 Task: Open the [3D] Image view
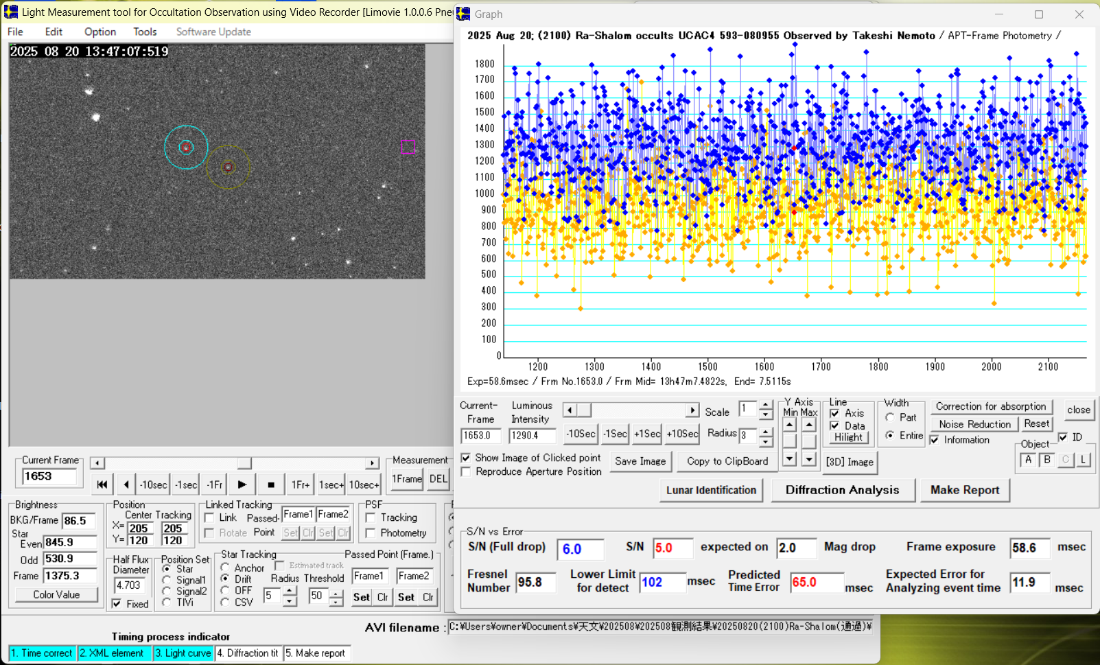(x=850, y=462)
